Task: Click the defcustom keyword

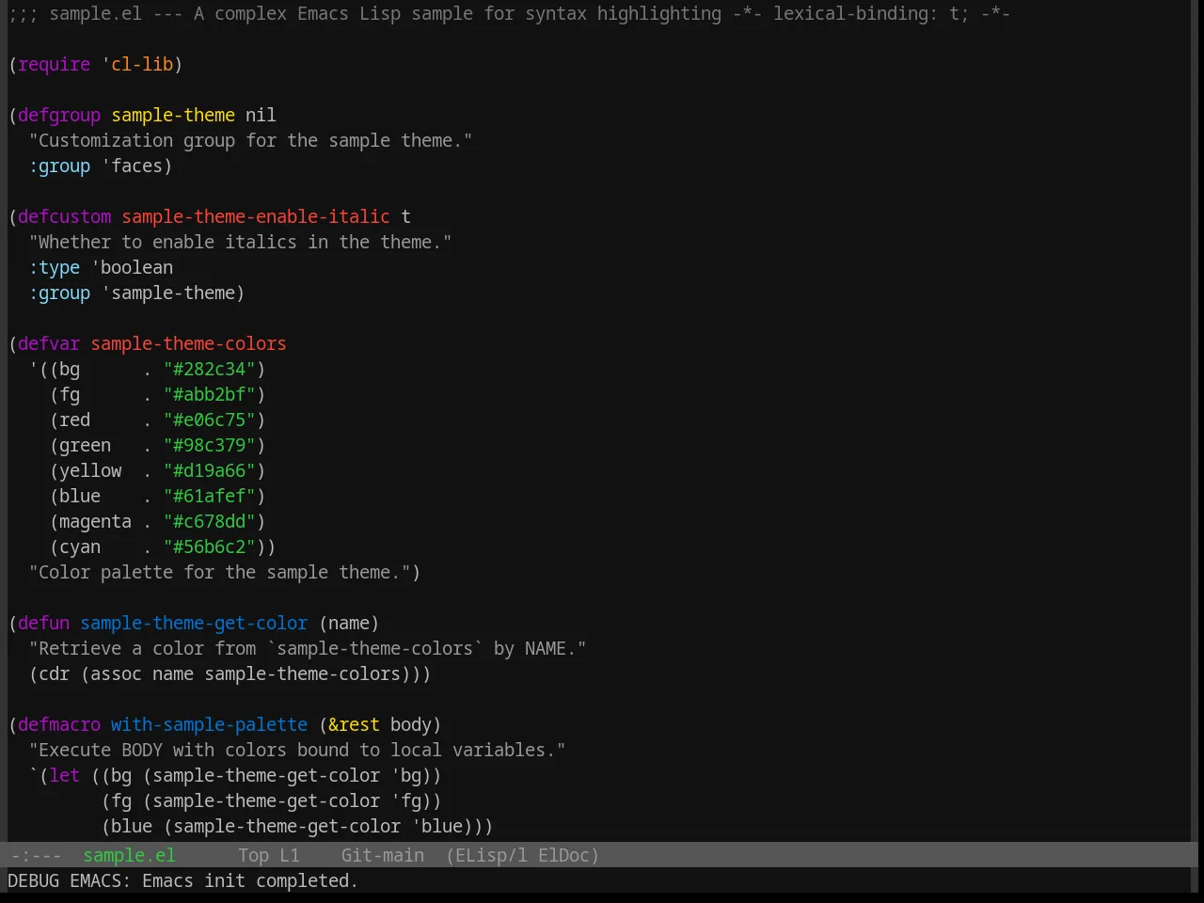Action: pos(65,216)
